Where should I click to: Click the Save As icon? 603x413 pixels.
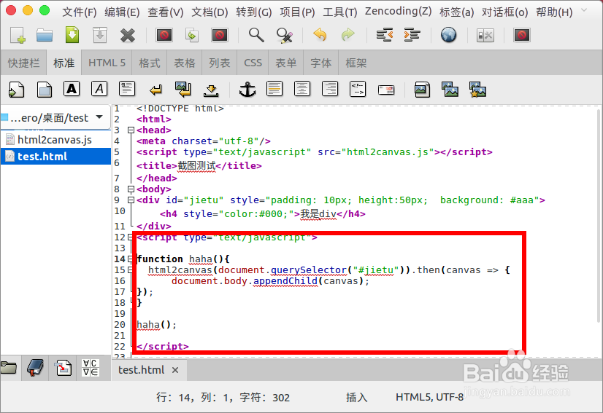[100, 35]
